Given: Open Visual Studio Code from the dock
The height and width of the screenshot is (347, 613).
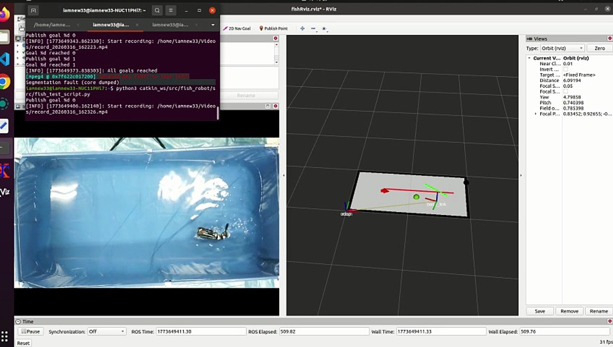Looking at the screenshot, I should click(4, 59).
